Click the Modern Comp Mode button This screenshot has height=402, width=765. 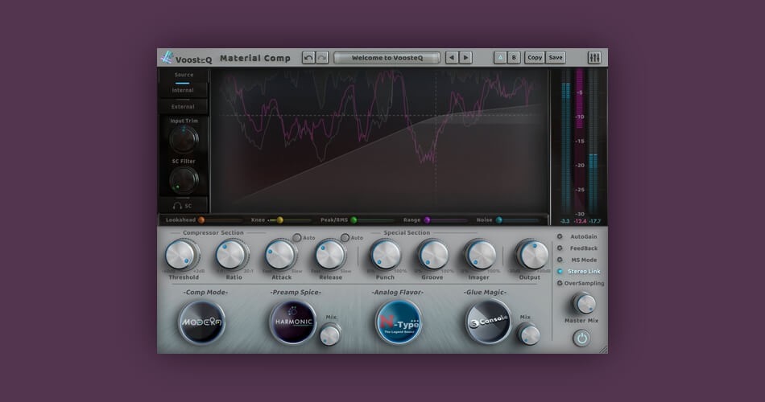201,322
